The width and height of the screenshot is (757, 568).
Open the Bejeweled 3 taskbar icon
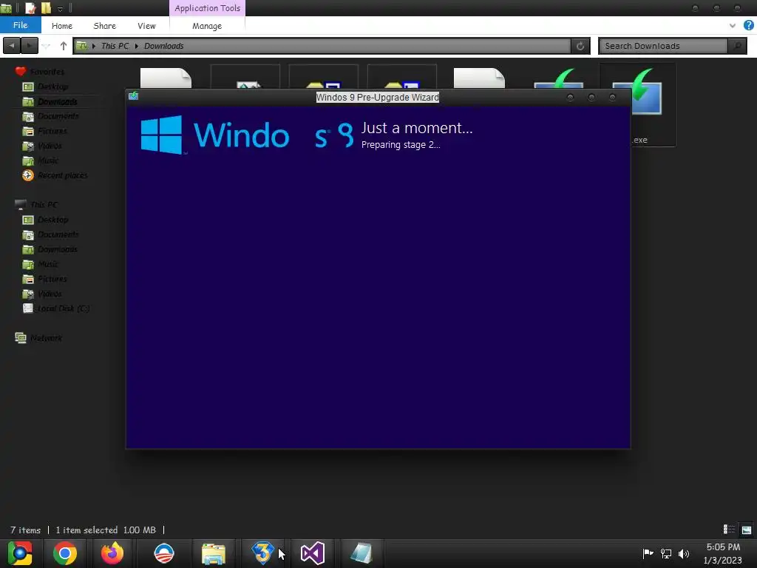click(262, 553)
